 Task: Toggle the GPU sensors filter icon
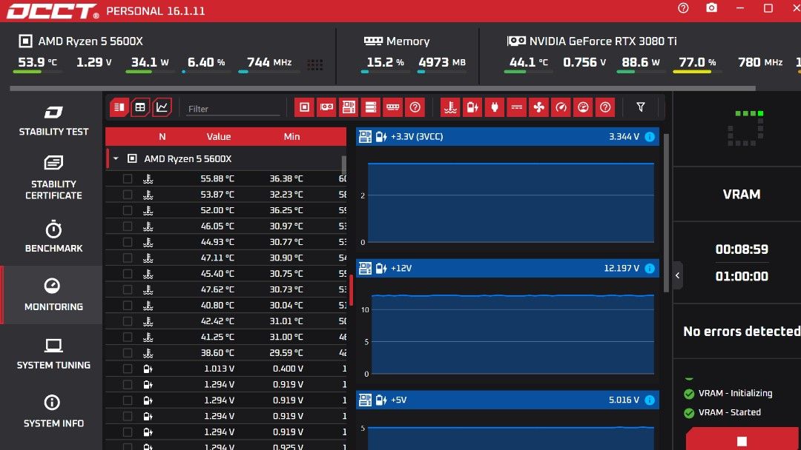tap(326, 107)
